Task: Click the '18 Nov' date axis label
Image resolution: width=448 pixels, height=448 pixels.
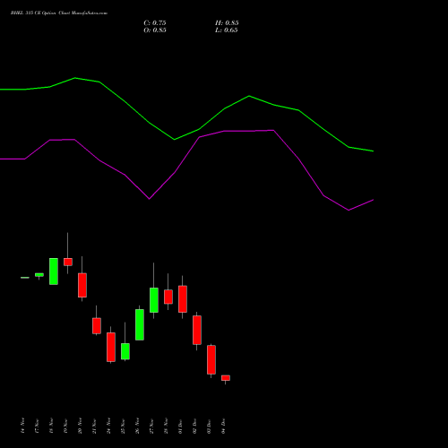Action: point(51,426)
